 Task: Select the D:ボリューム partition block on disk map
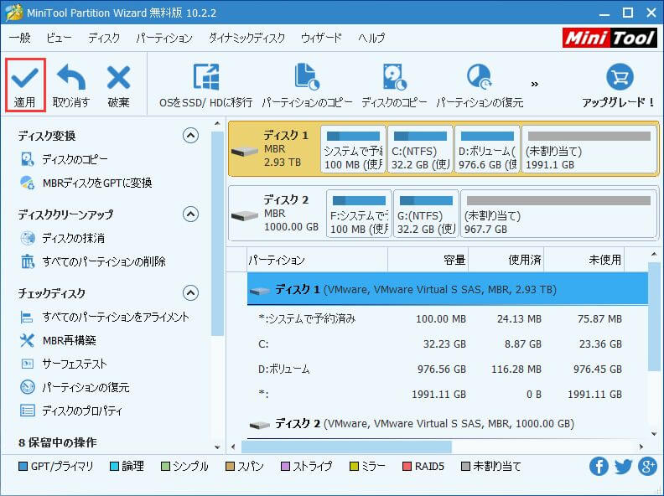(x=487, y=149)
